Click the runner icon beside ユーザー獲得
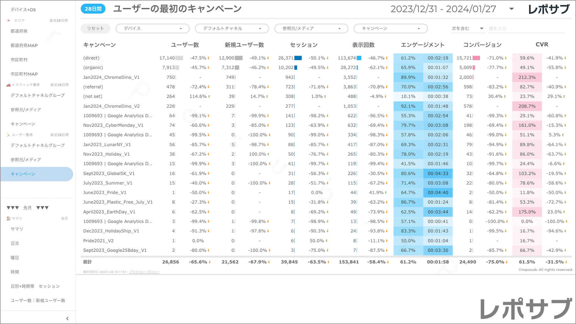This screenshot has width=576, height=324. [8, 135]
